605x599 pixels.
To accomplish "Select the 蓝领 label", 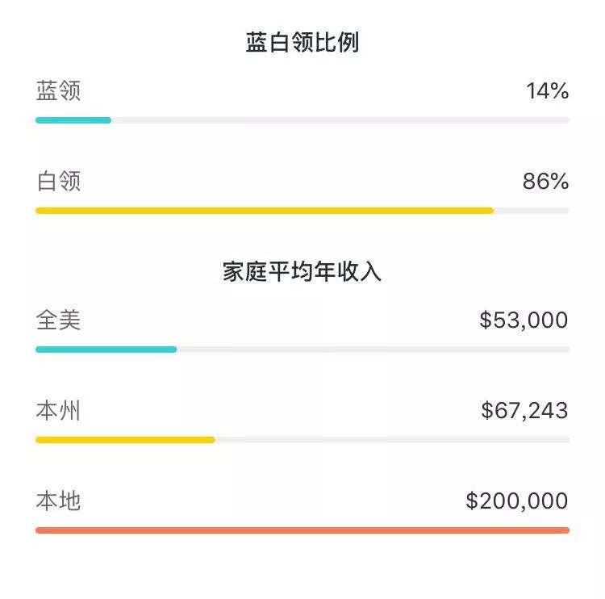I will click(x=58, y=90).
